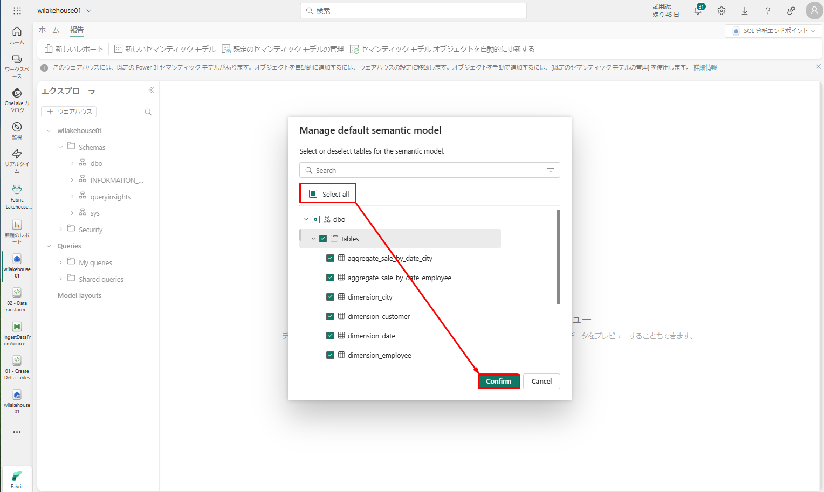Screen dimensions: 824x492
Task: Open the user account avatar
Action: coord(814,11)
